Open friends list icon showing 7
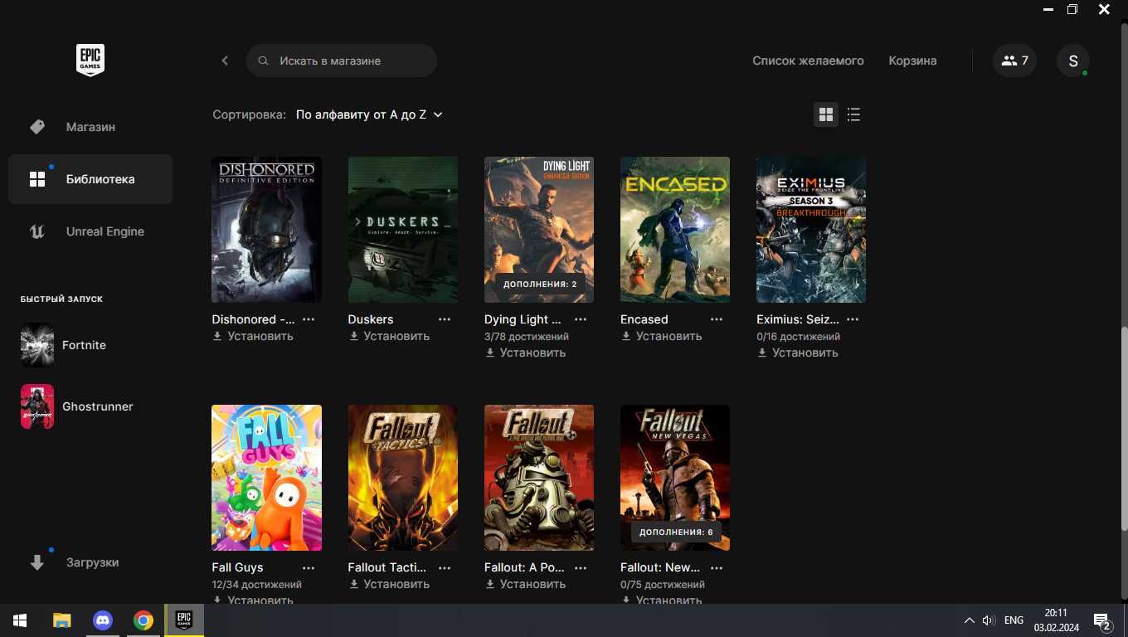 tap(1014, 61)
